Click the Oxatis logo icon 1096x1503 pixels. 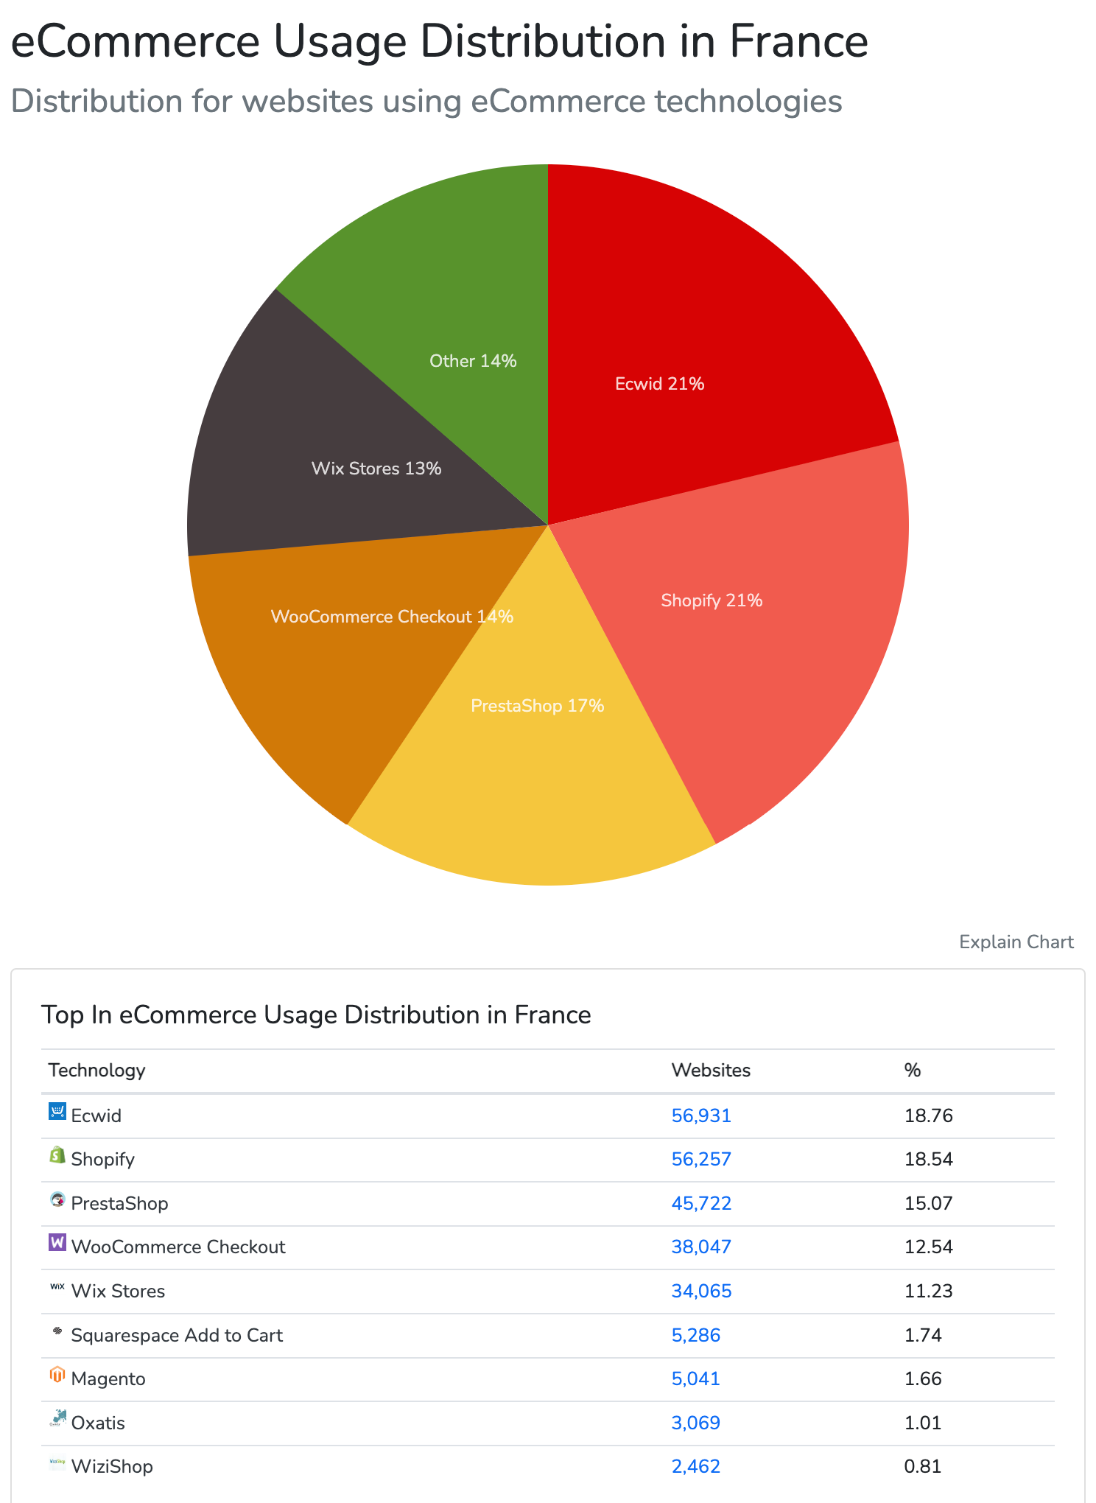[57, 1419]
